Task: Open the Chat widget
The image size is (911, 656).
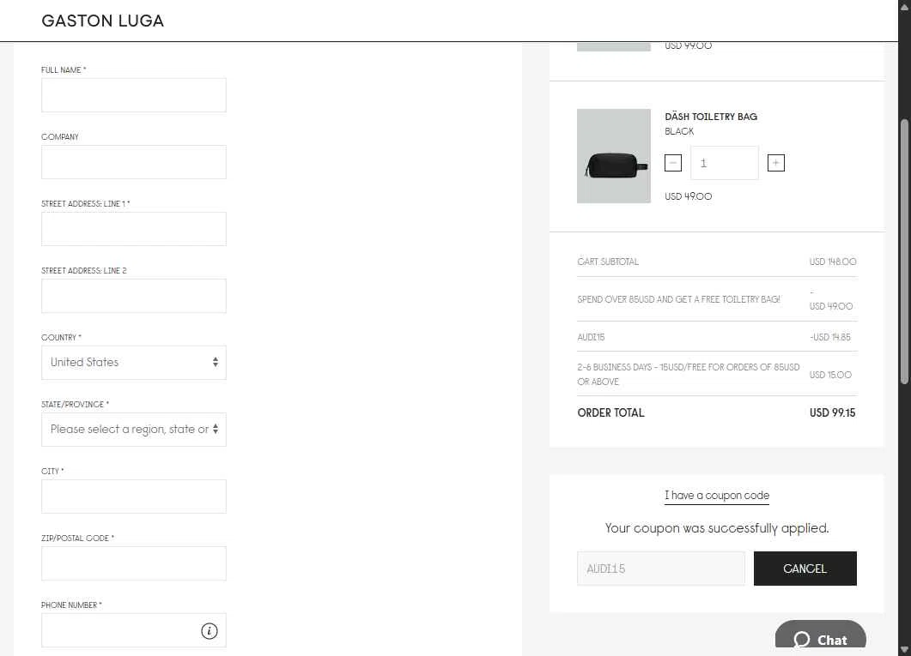Action: click(x=820, y=635)
